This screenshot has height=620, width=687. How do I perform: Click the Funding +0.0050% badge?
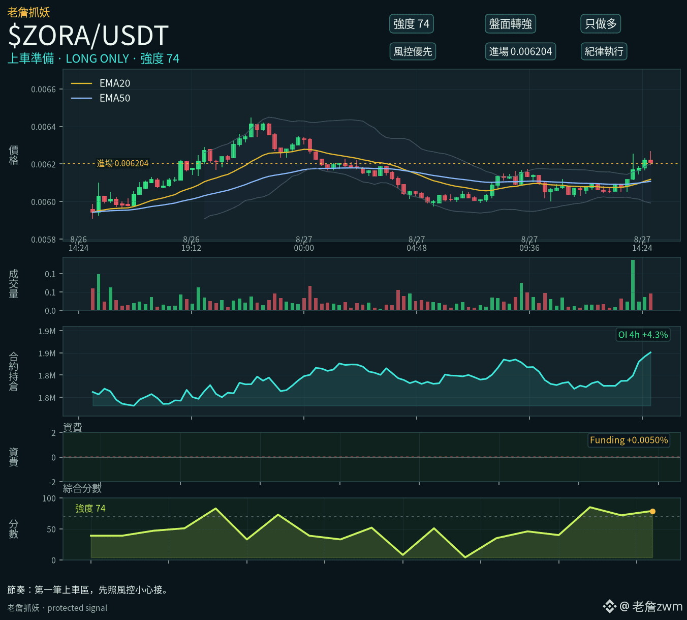(629, 440)
